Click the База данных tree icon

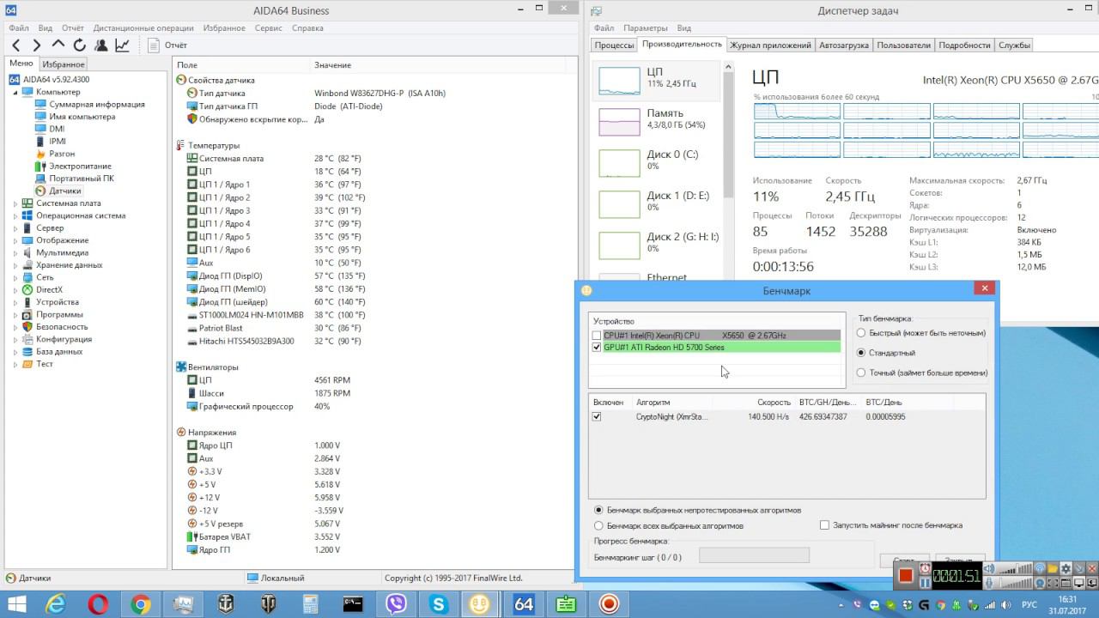(27, 352)
